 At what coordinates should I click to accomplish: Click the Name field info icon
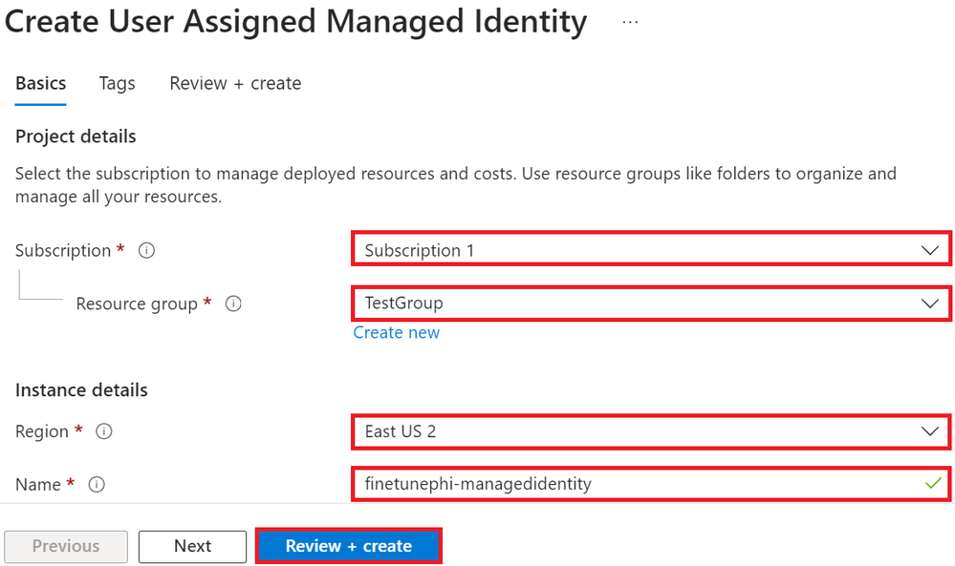(97, 485)
